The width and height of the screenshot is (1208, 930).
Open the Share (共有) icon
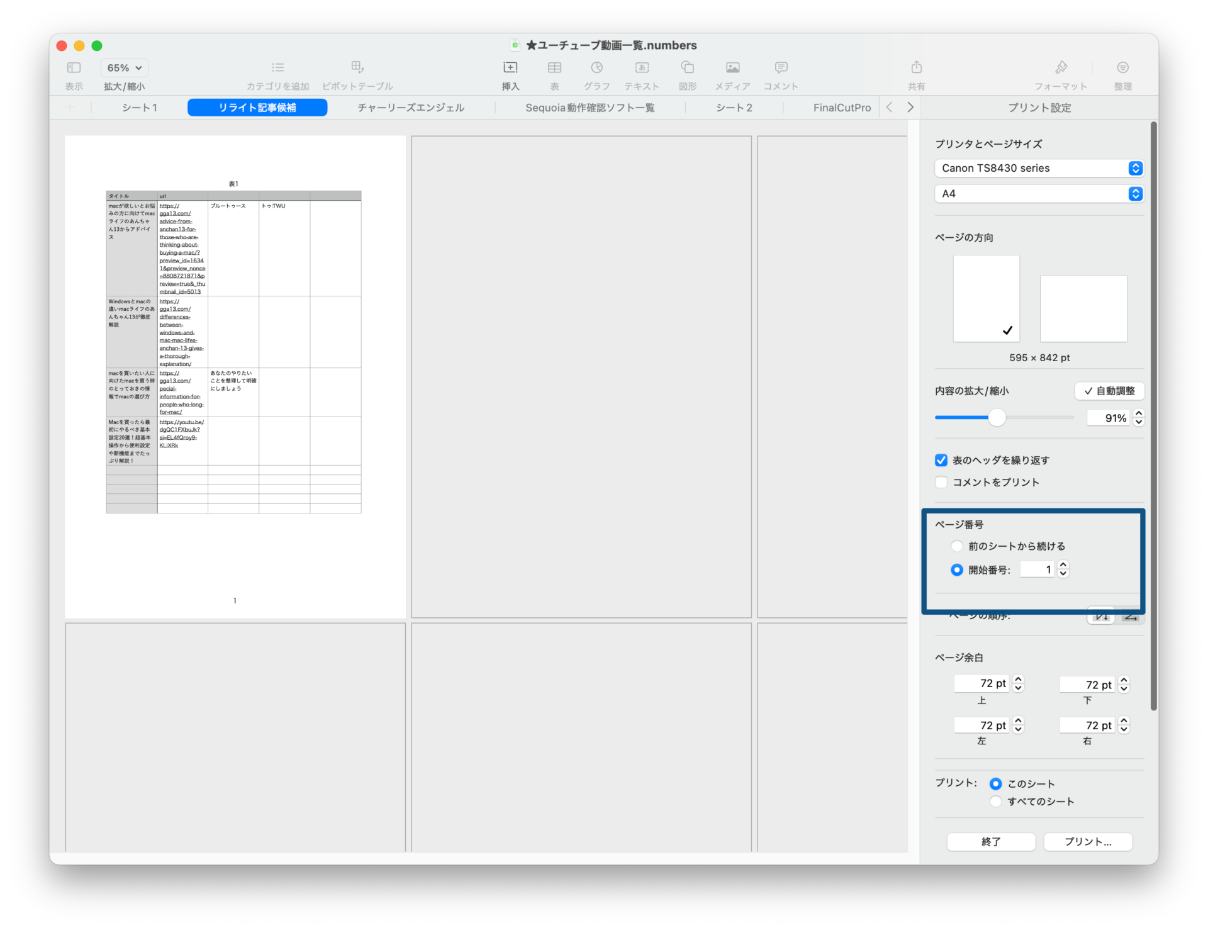[916, 68]
